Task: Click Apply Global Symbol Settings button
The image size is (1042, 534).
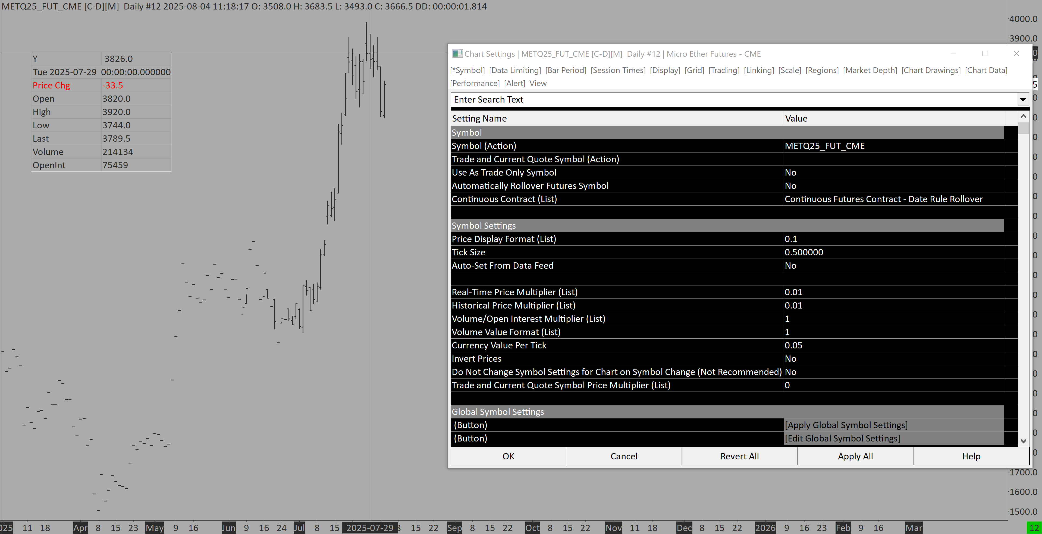Action: 846,425
